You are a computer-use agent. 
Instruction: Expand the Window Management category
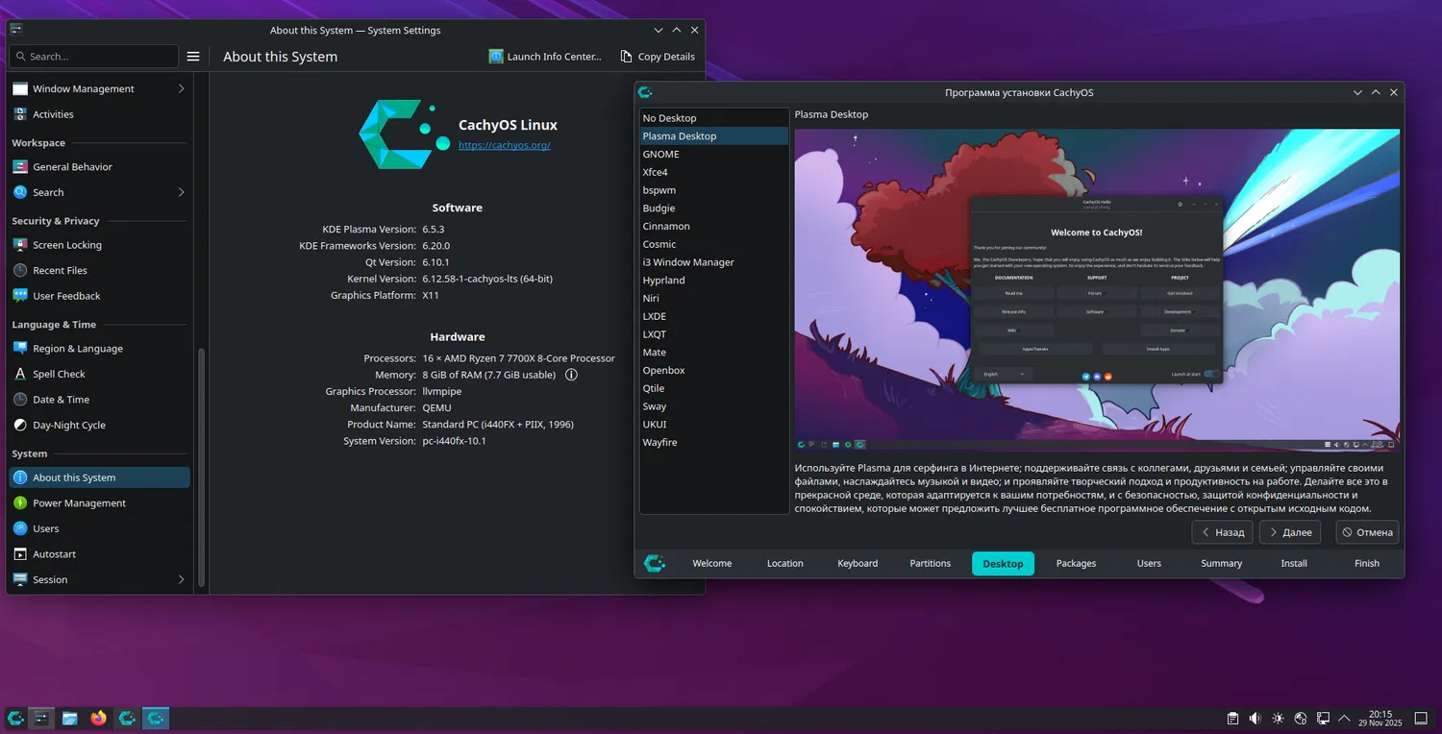pos(99,88)
